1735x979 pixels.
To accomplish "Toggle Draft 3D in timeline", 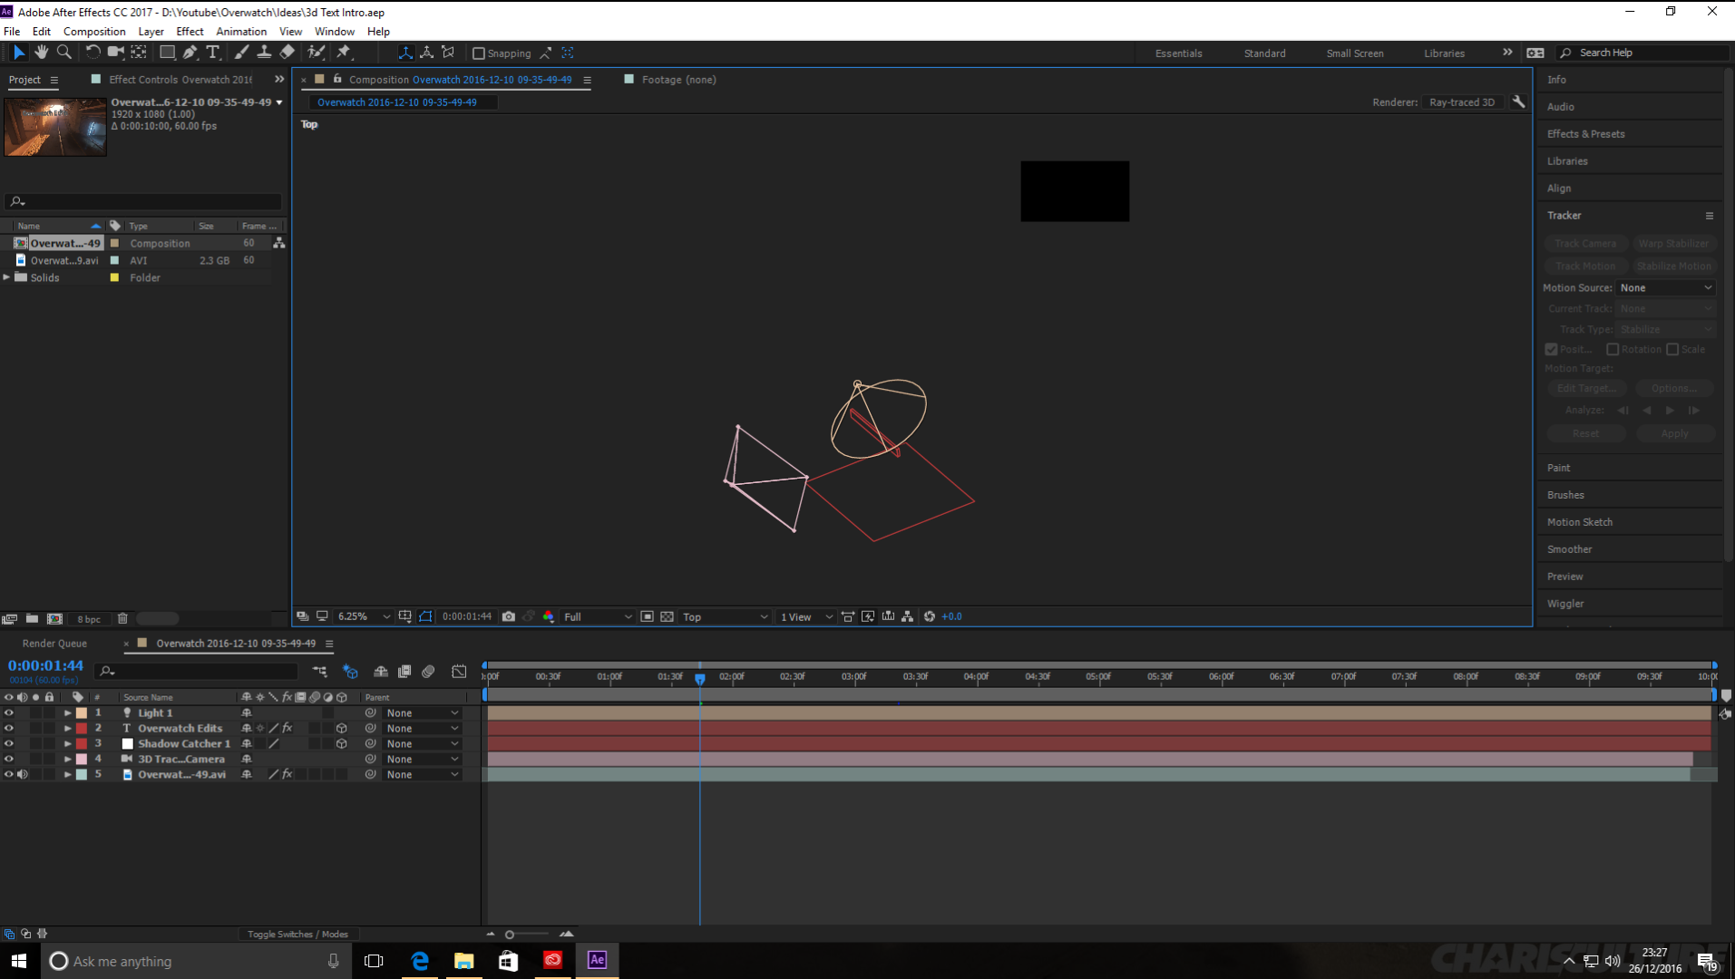I will click(350, 672).
